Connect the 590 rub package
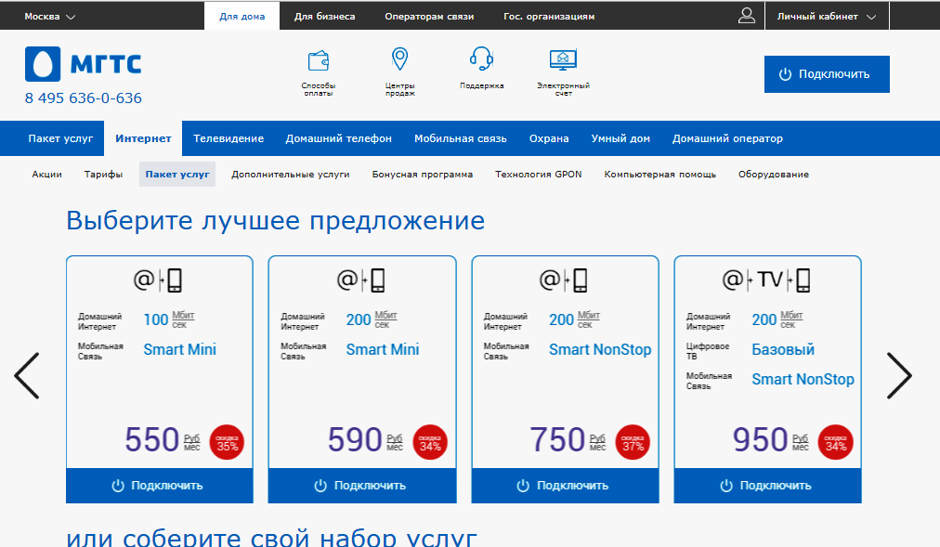The image size is (940, 547). coord(362,486)
